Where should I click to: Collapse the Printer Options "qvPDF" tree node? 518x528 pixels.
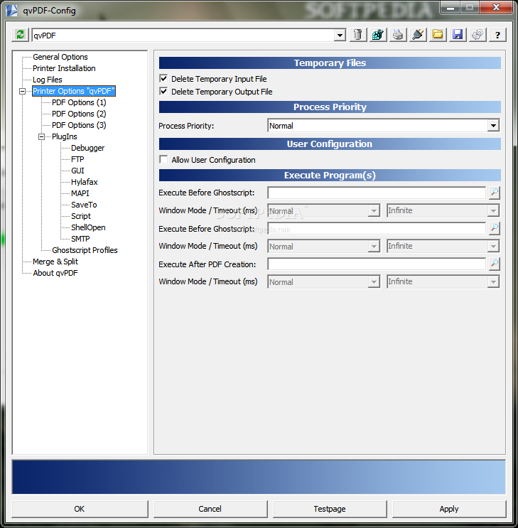point(22,91)
